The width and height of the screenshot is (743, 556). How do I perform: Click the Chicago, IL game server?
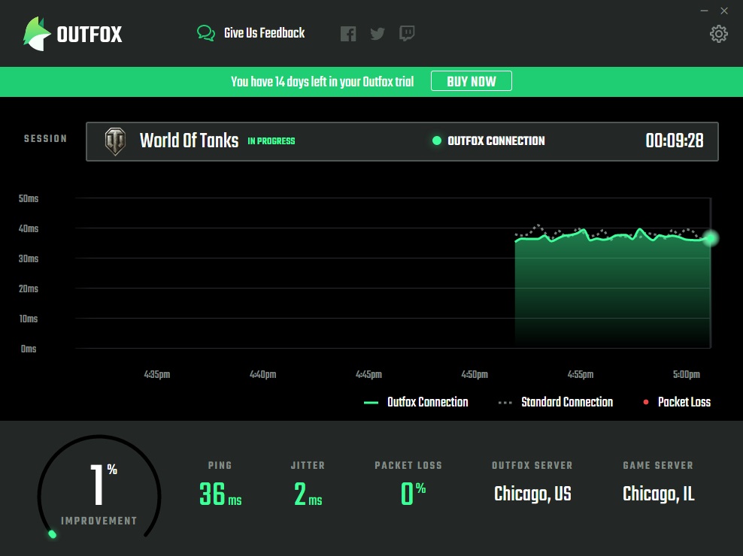coord(659,494)
